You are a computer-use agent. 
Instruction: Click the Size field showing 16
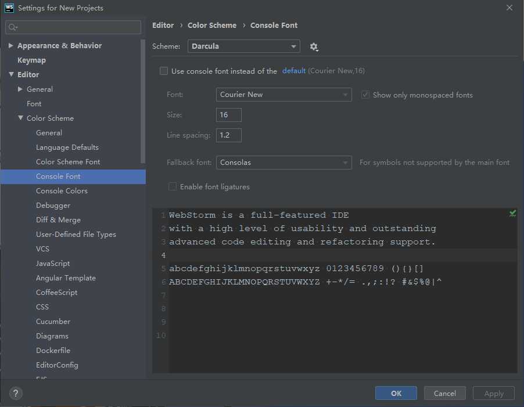(x=228, y=115)
